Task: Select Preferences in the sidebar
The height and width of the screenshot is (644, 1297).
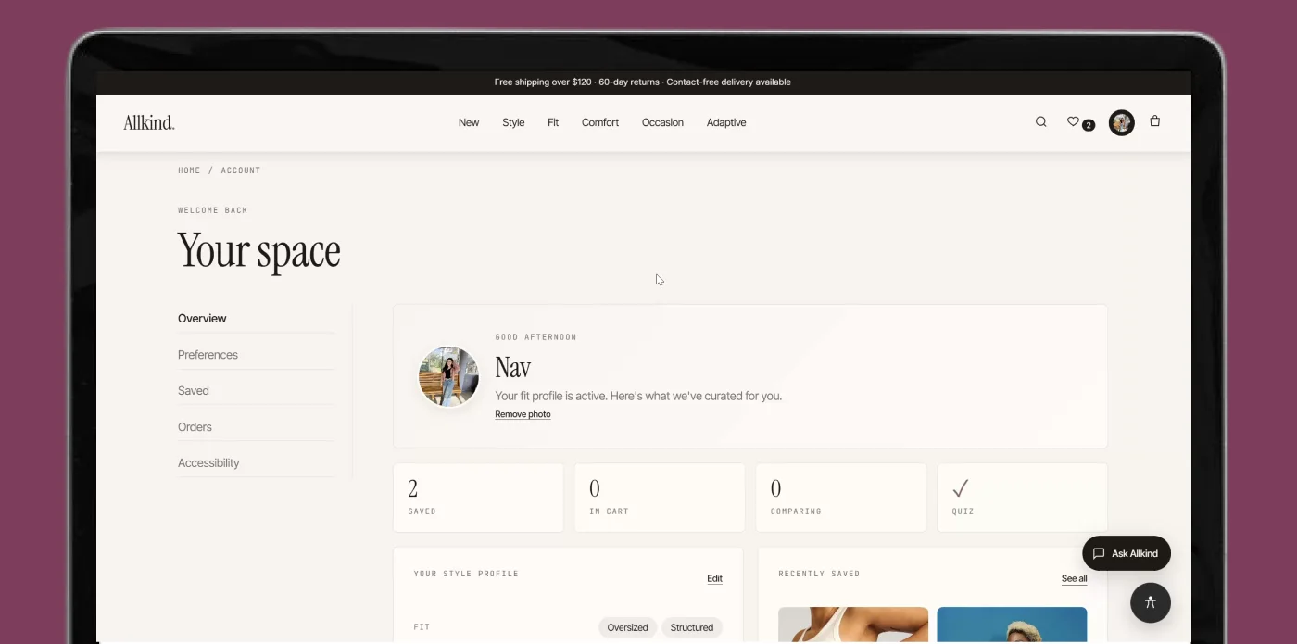Action: 256,355
